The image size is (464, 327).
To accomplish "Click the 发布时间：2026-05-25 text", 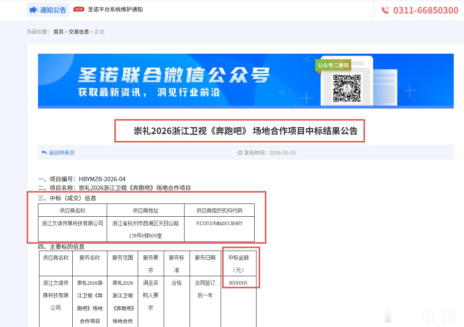I will (270, 153).
